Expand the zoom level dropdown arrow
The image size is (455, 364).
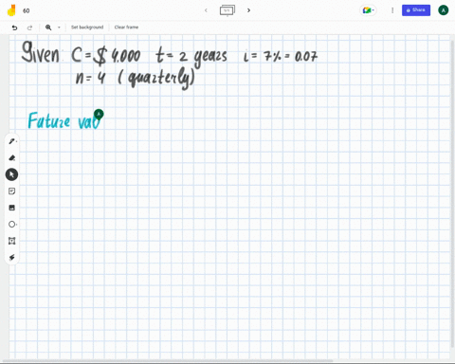[x=59, y=27]
